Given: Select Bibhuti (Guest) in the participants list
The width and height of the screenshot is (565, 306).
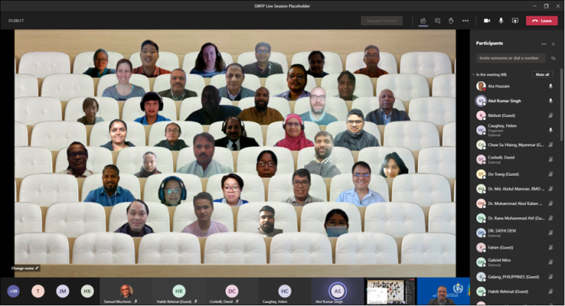Looking at the screenshot, I should tap(515, 115).
